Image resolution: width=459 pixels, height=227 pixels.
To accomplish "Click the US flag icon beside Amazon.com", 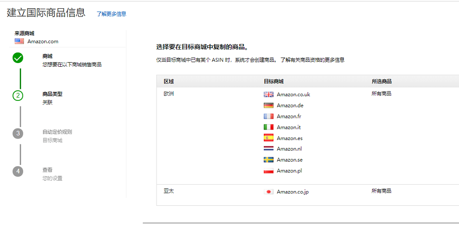I will pyautogui.click(x=19, y=41).
